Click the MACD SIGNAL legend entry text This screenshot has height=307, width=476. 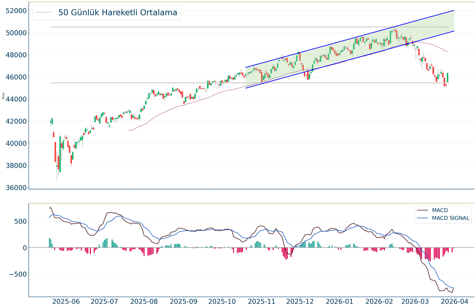tap(451, 219)
